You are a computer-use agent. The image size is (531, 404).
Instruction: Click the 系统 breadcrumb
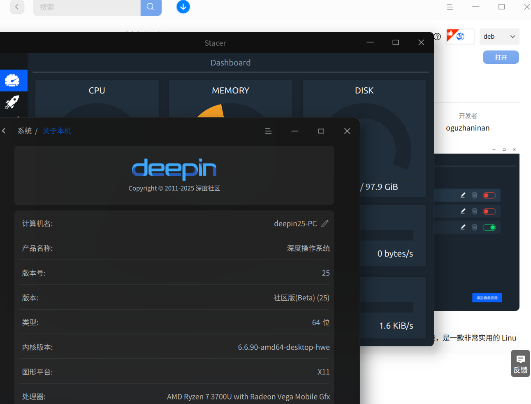pos(25,131)
